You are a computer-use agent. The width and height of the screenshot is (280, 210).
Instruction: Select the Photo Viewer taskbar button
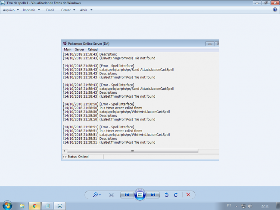[60, 206]
